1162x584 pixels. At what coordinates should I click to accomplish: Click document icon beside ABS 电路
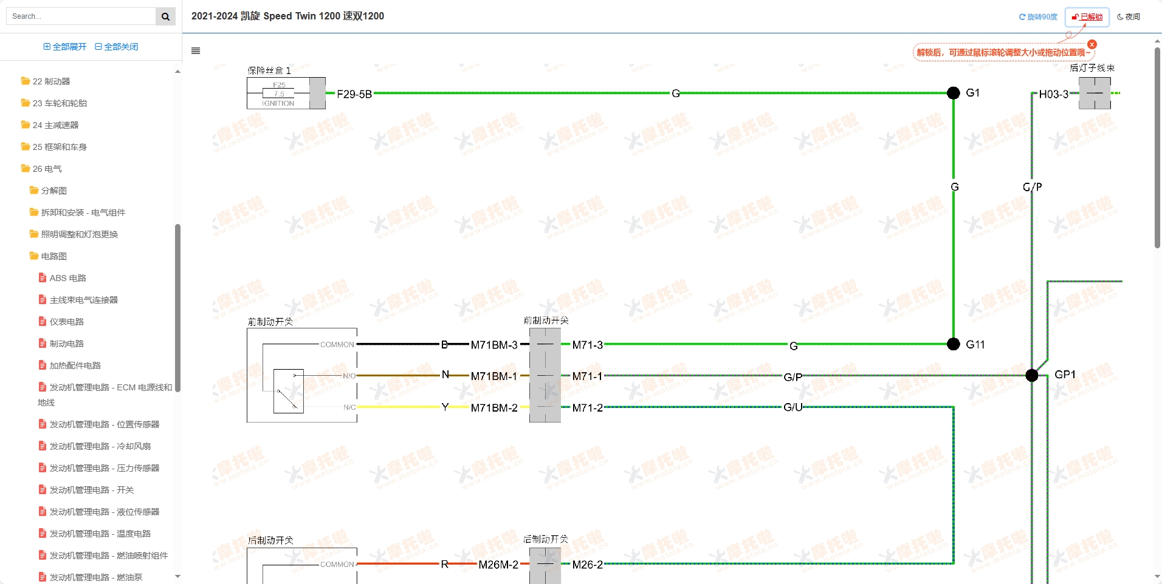42,278
